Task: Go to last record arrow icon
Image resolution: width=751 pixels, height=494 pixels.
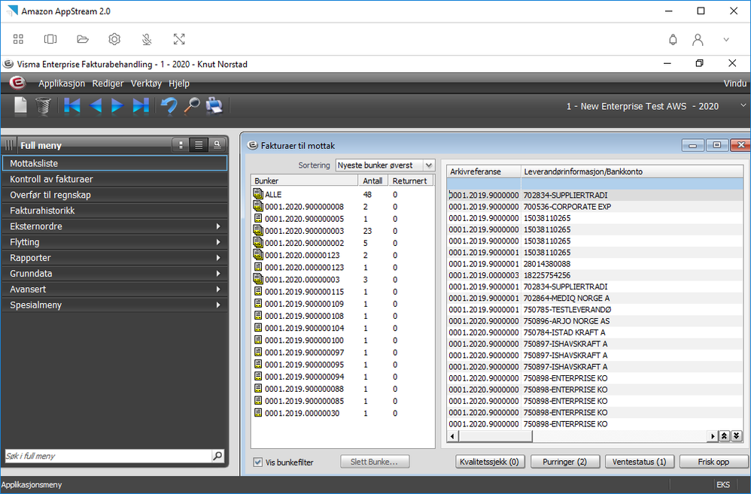Action: pos(141,106)
